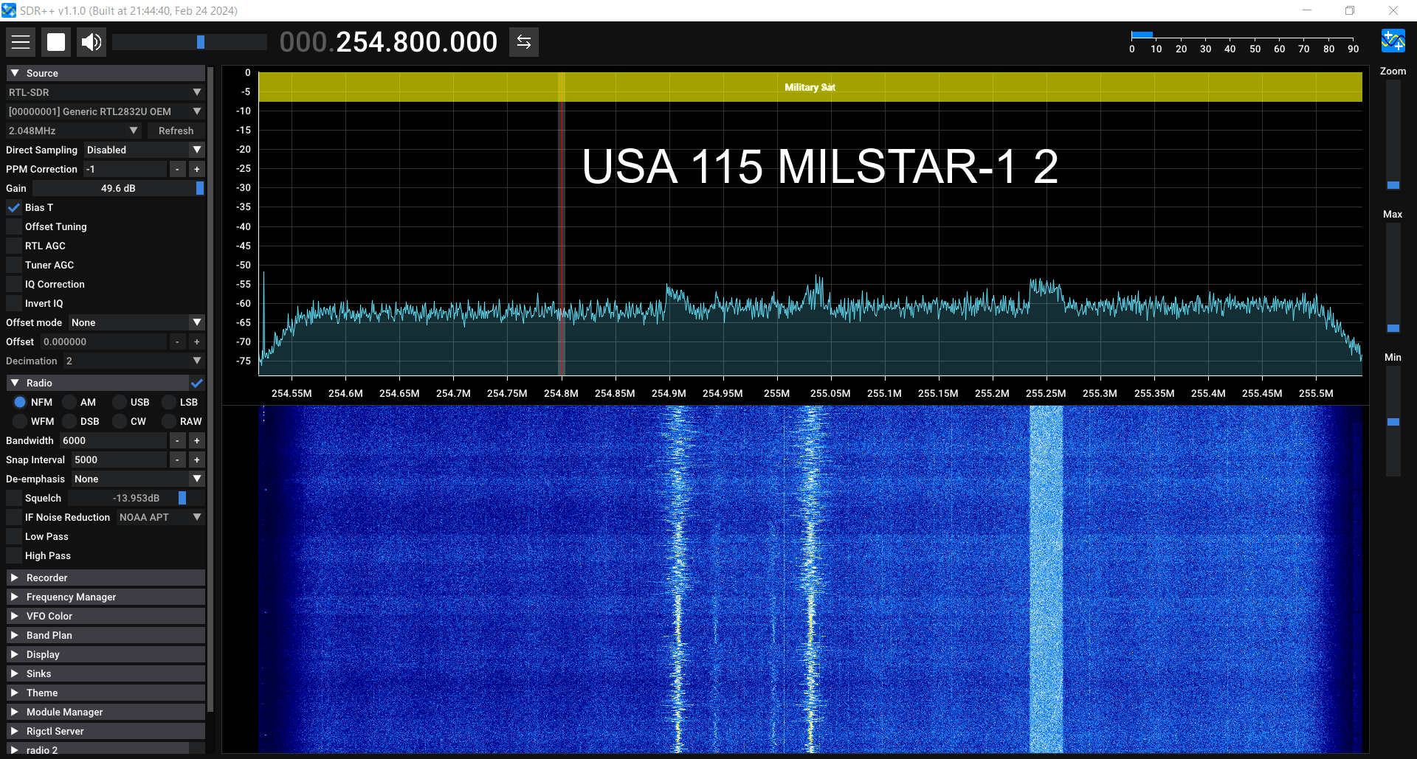The height and width of the screenshot is (759, 1417).
Task: Select the NFM demodulation mode
Action: pos(20,402)
